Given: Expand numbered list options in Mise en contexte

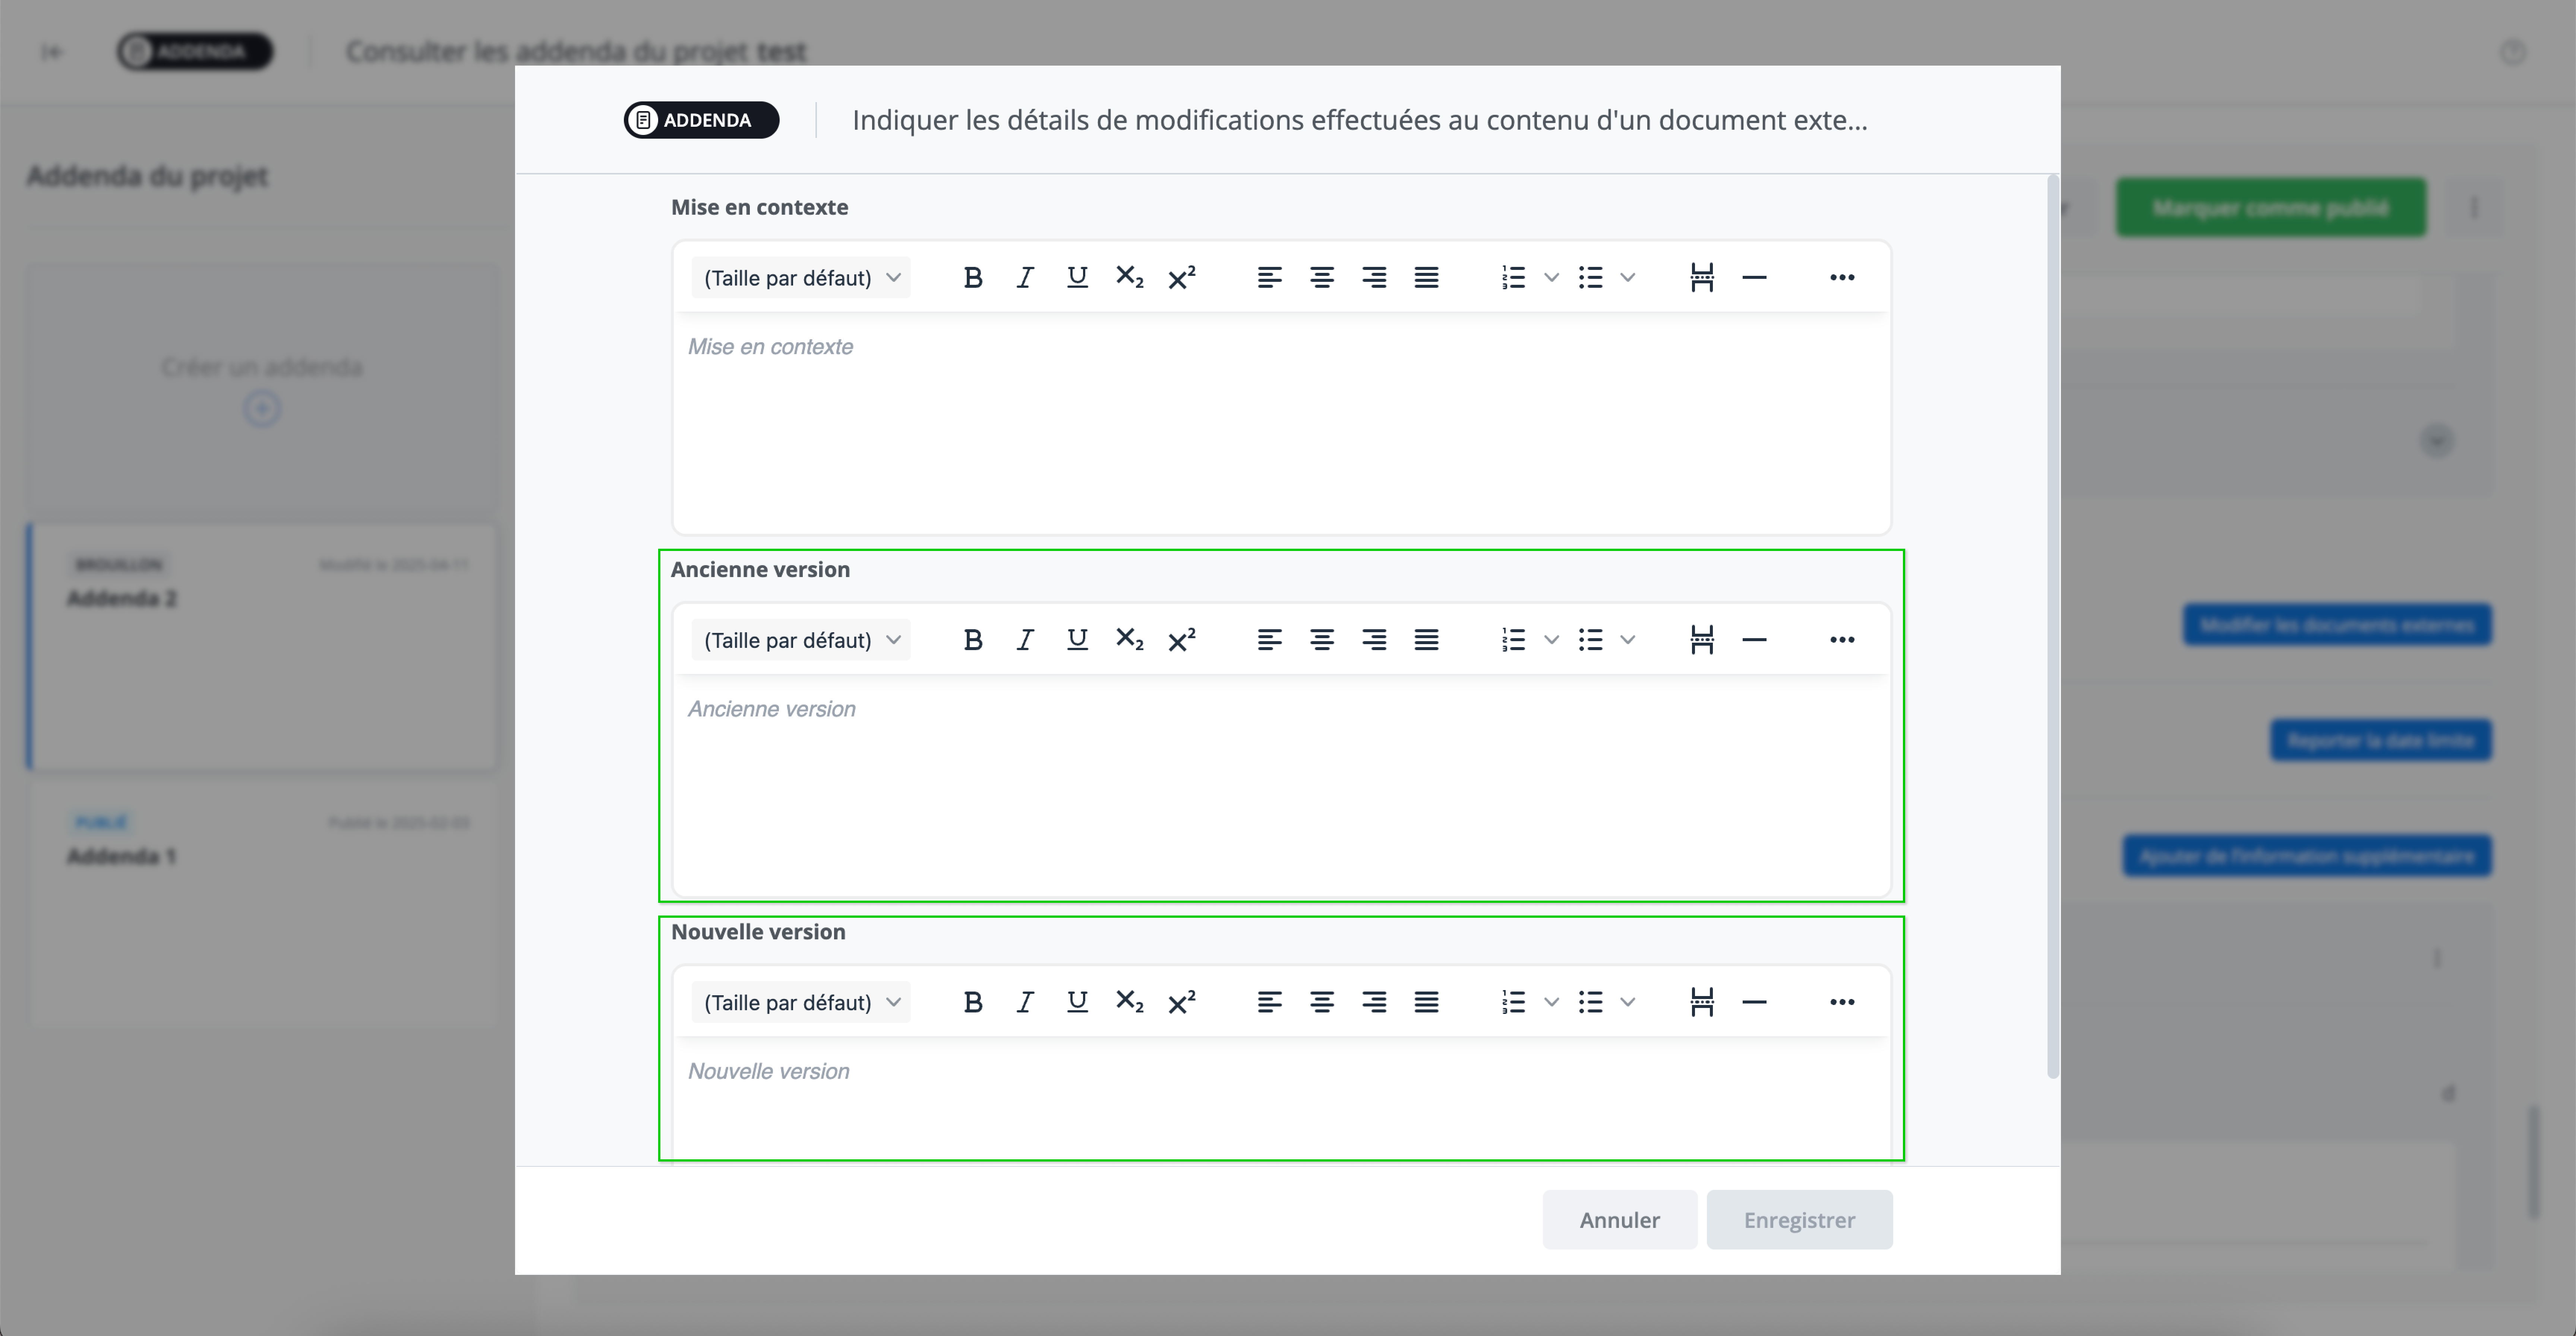Looking at the screenshot, I should [1551, 278].
